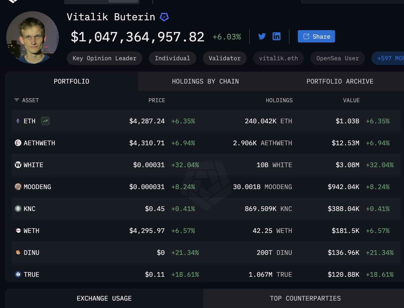Viewport: 404px width, 308px height.
Task: Sort by the PRICE column header
Action: click(x=157, y=100)
